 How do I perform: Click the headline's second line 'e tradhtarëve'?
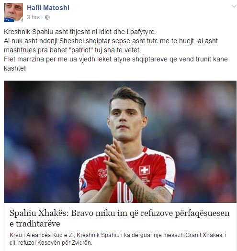tap(35, 224)
